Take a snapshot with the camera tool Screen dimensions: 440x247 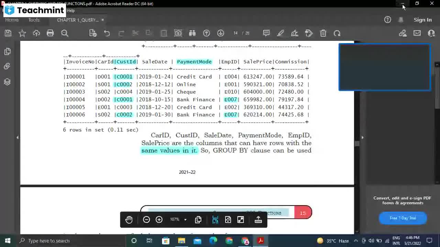178,33
